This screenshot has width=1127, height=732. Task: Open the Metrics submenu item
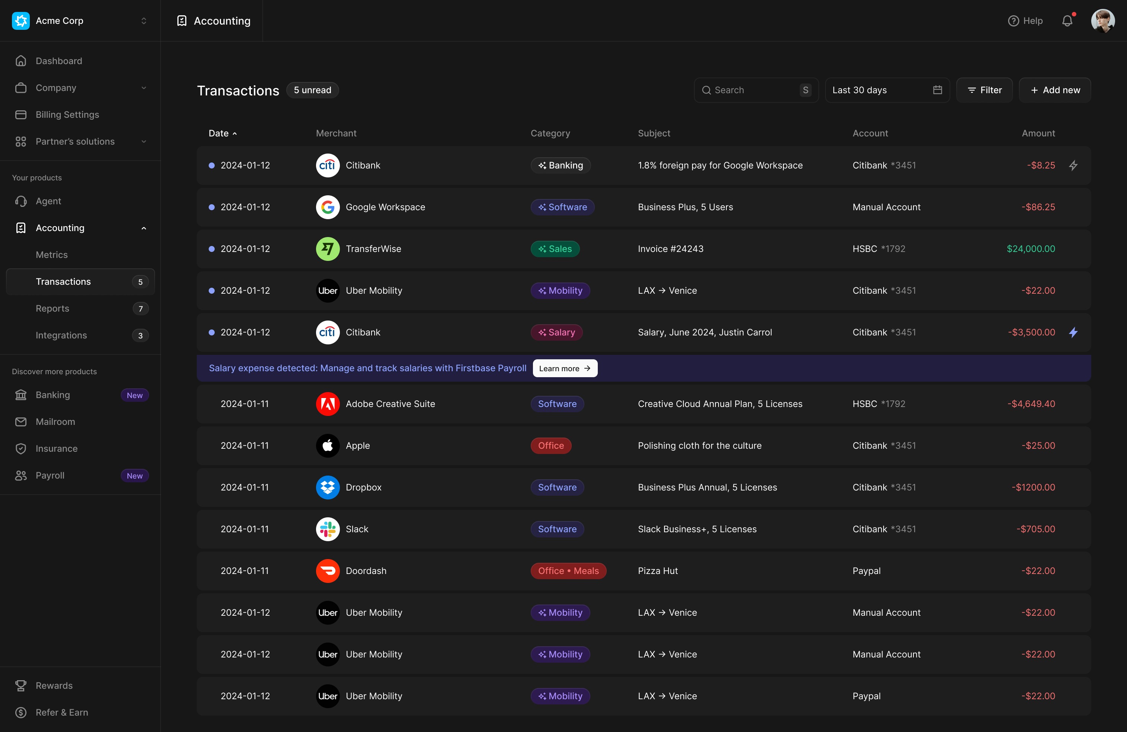pos(51,255)
